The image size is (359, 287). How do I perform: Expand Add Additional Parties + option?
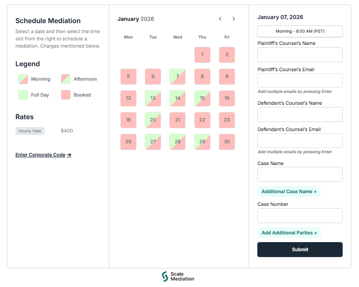point(289,233)
